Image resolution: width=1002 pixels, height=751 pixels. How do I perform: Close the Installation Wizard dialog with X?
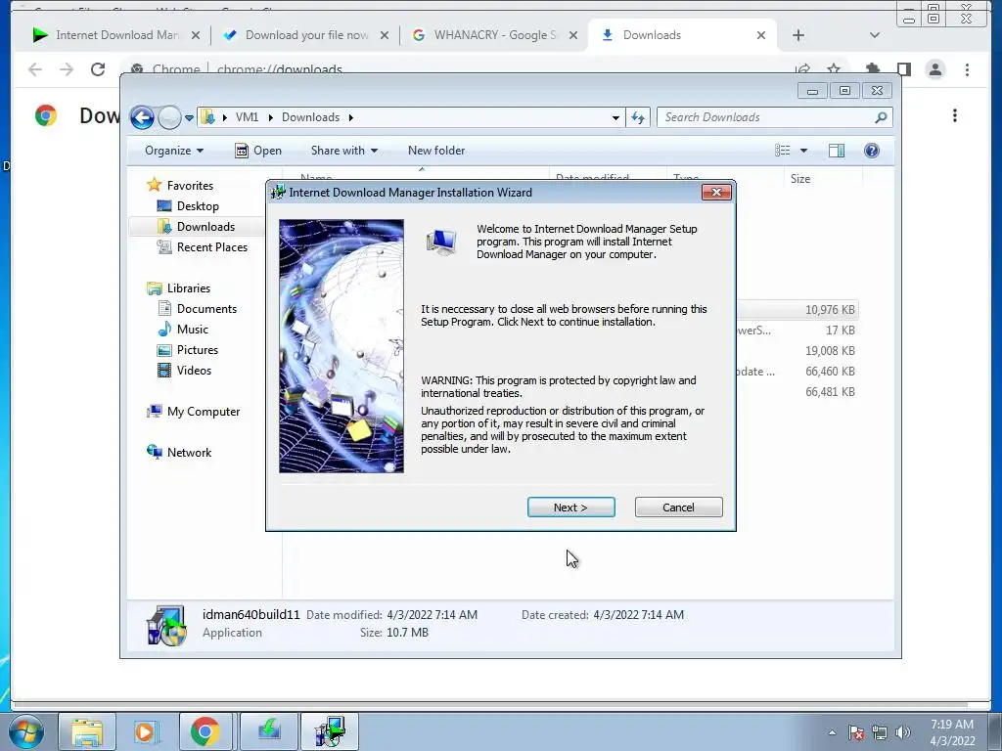click(716, 193)
